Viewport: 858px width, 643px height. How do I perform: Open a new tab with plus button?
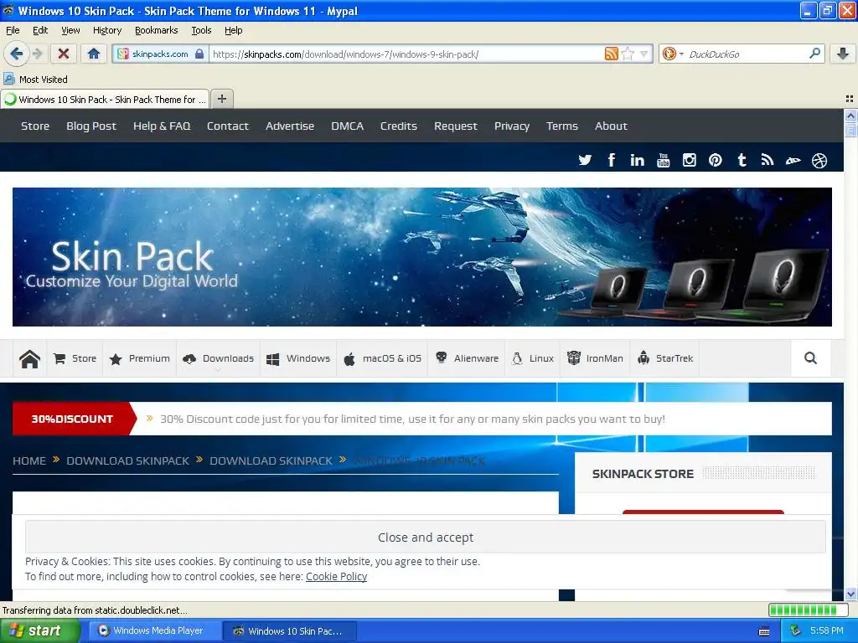point(221,99)
